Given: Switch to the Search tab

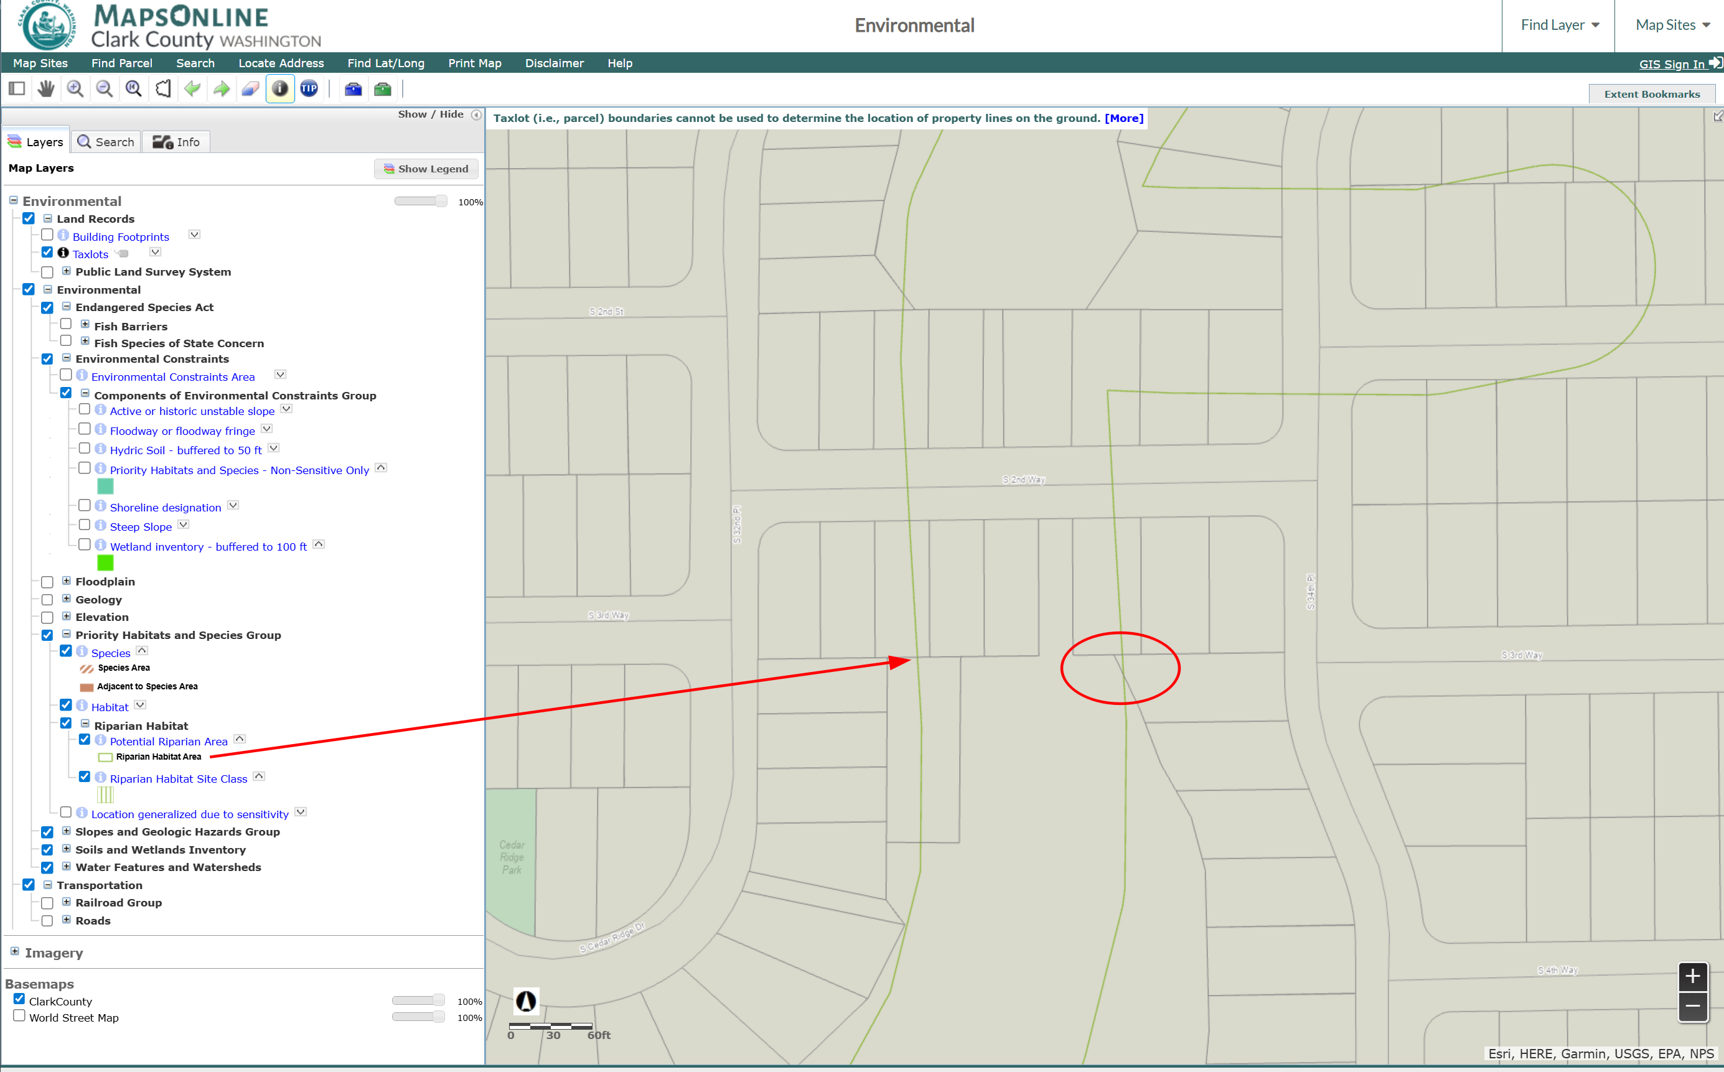Looking at the screenshot, I should point(106,142).
